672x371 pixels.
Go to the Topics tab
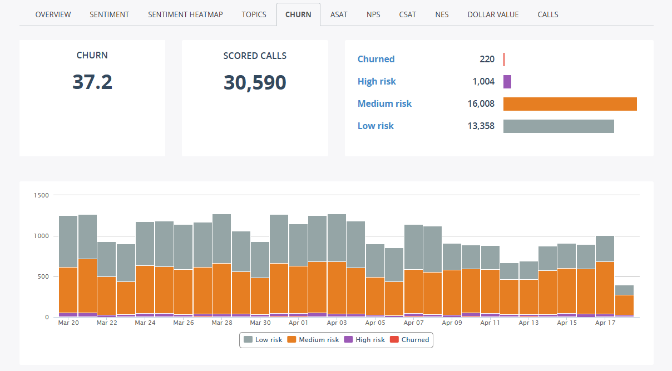[254, 14]
